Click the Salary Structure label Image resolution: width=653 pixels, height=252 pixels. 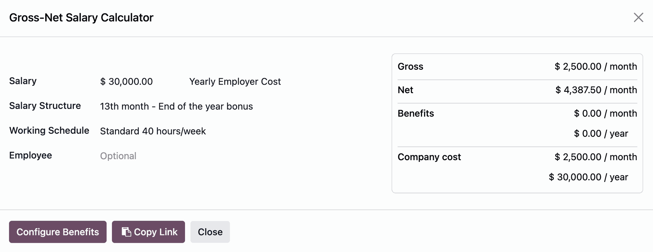click(45, 106)
